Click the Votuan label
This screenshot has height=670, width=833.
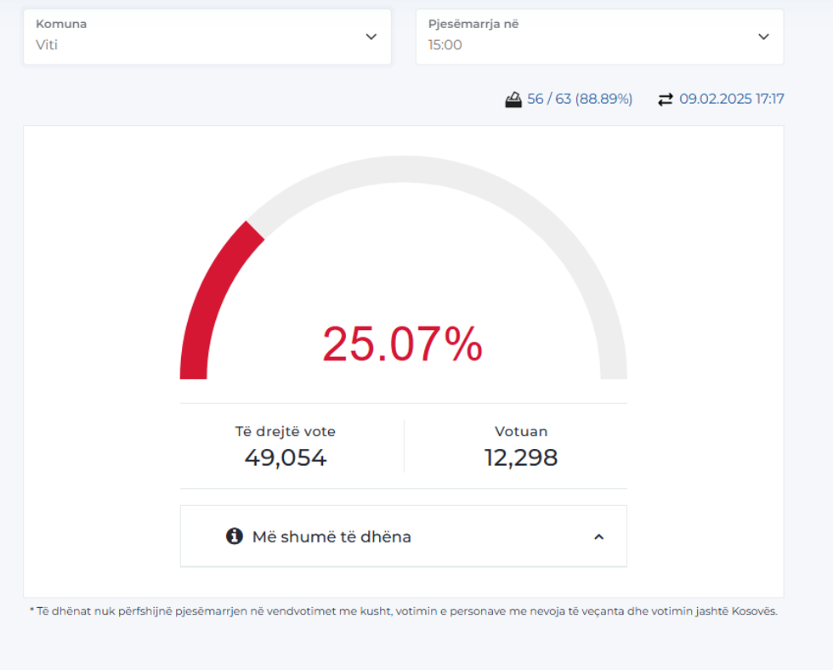pyautogui.click(x=521, y=432)
